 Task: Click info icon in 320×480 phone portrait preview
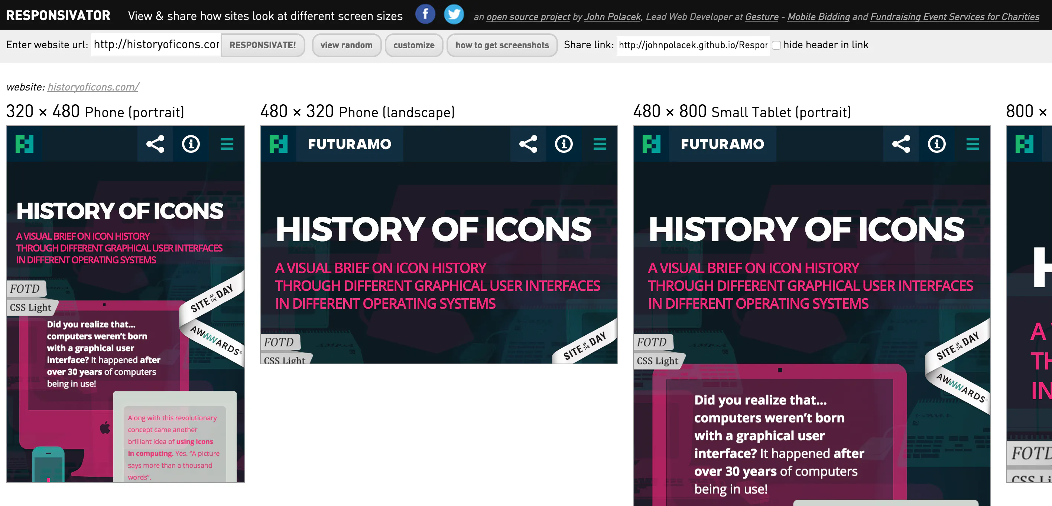pyautogui.click(x=191, y=144)
